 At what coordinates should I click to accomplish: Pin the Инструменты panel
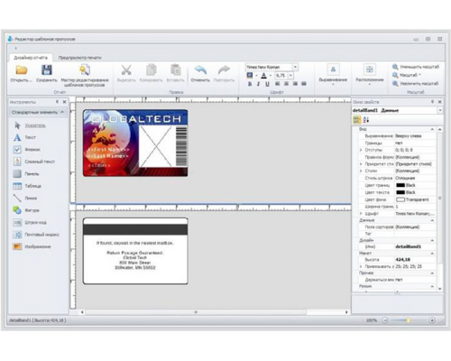(57, 102)
